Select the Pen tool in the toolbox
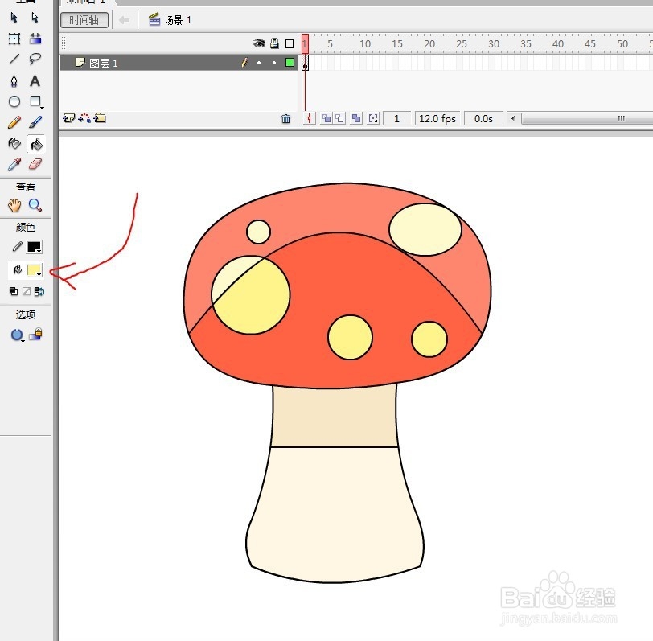 coord(14,80)
